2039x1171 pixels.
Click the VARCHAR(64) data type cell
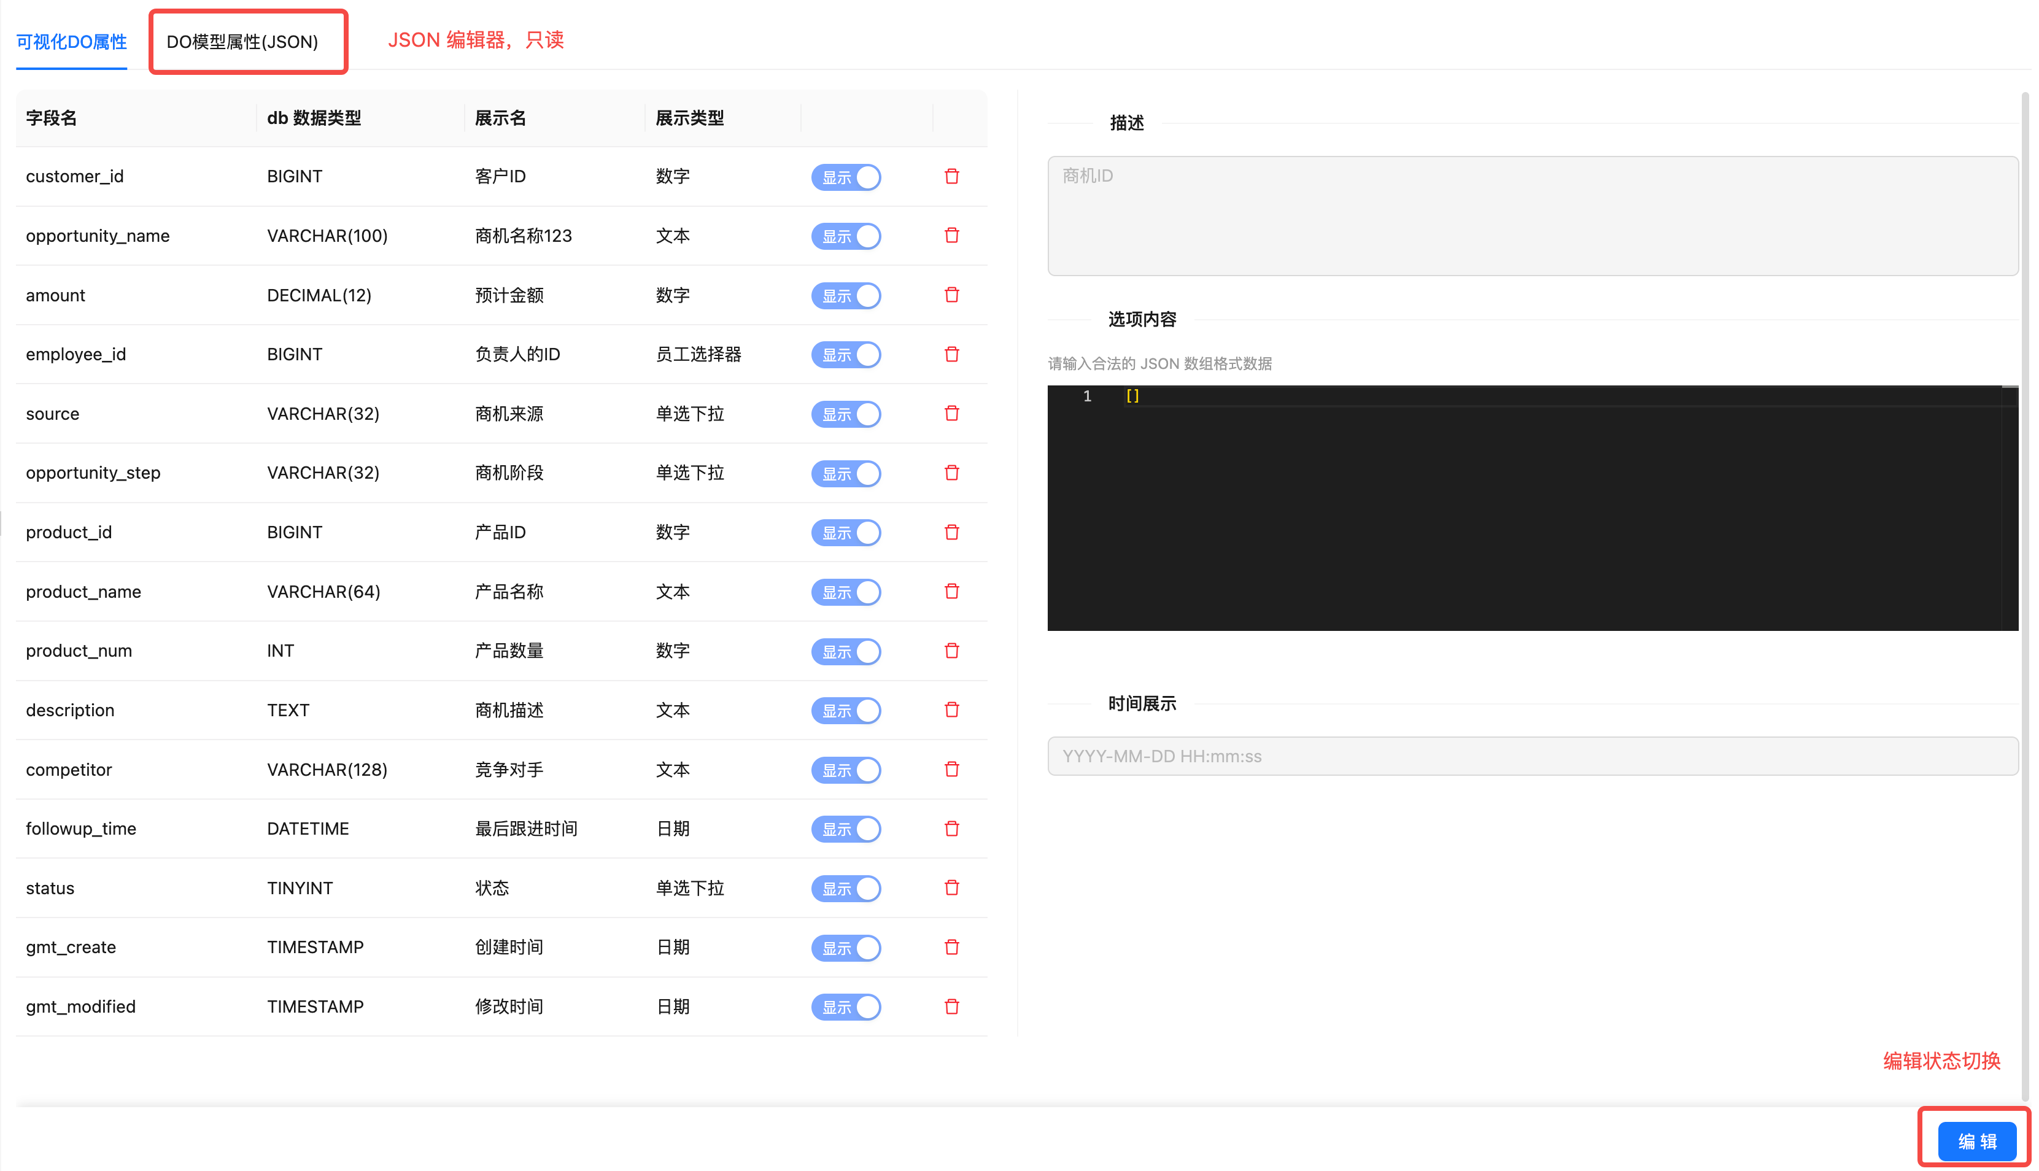323,592
